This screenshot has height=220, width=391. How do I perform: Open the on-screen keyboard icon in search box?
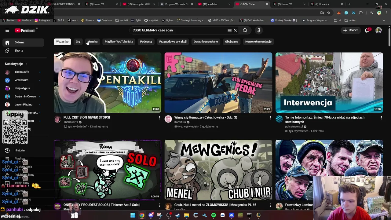tap(229, 30)
